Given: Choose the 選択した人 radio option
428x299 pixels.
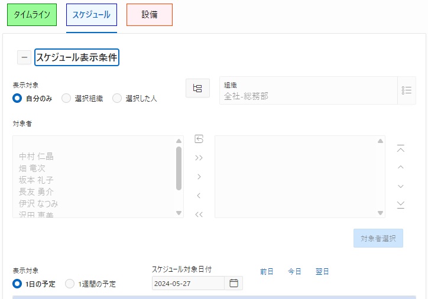Looking at the screenshot, I should [117, 98].
